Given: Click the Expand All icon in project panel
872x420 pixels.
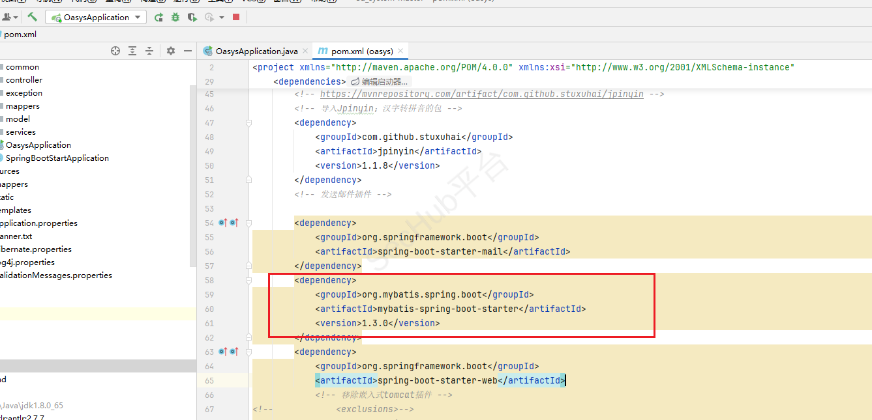Looking at the screenshot, I should (x=132, y=51).
